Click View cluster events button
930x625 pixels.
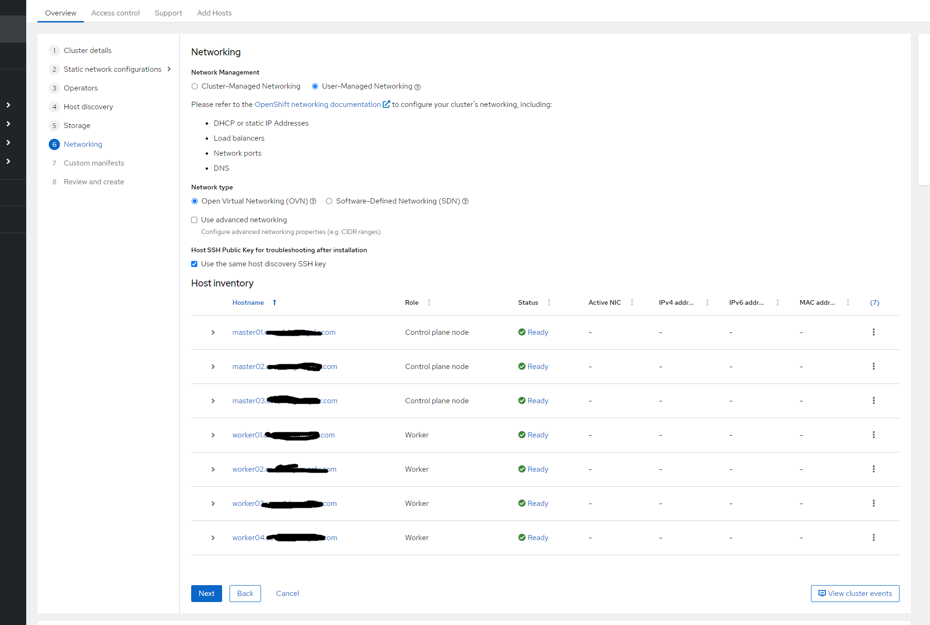855,593
